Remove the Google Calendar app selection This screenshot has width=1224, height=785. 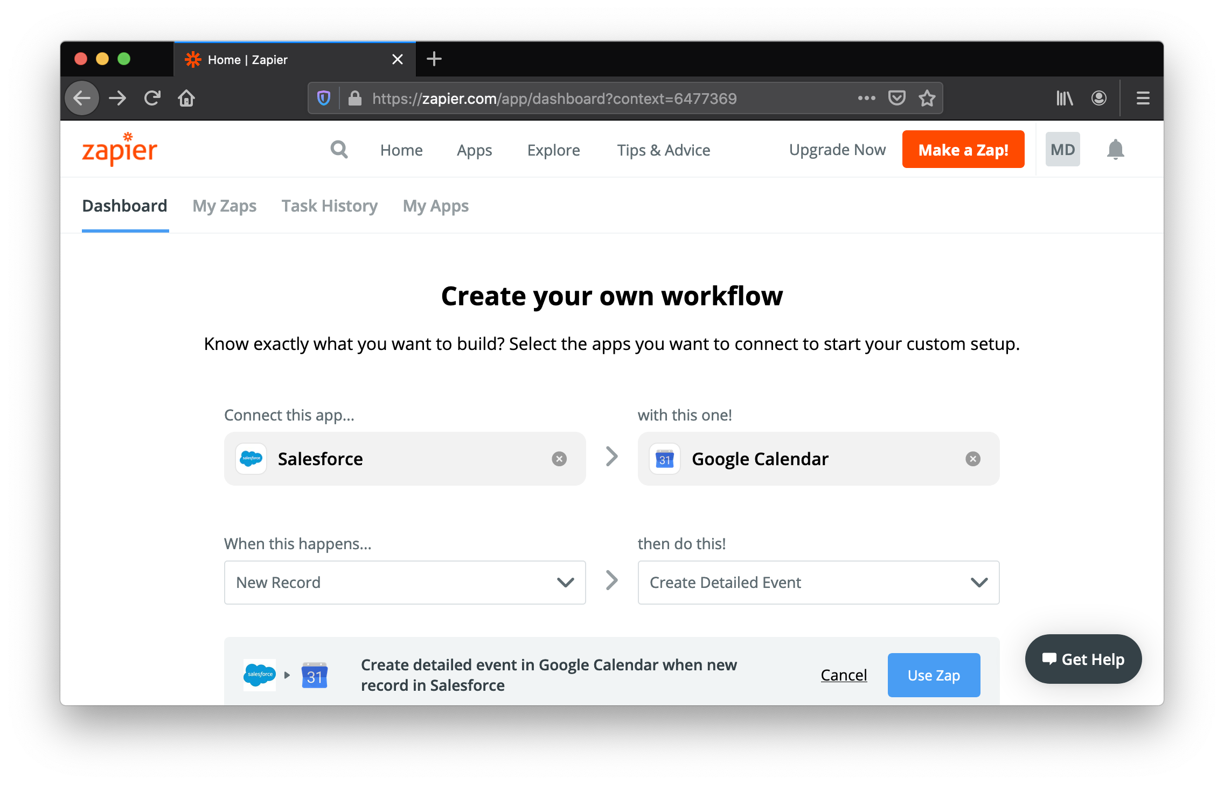(973, 459)
